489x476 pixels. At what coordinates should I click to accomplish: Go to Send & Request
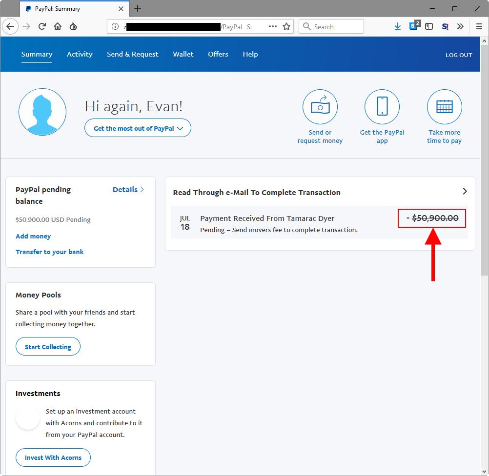click(x=133, y=54)
